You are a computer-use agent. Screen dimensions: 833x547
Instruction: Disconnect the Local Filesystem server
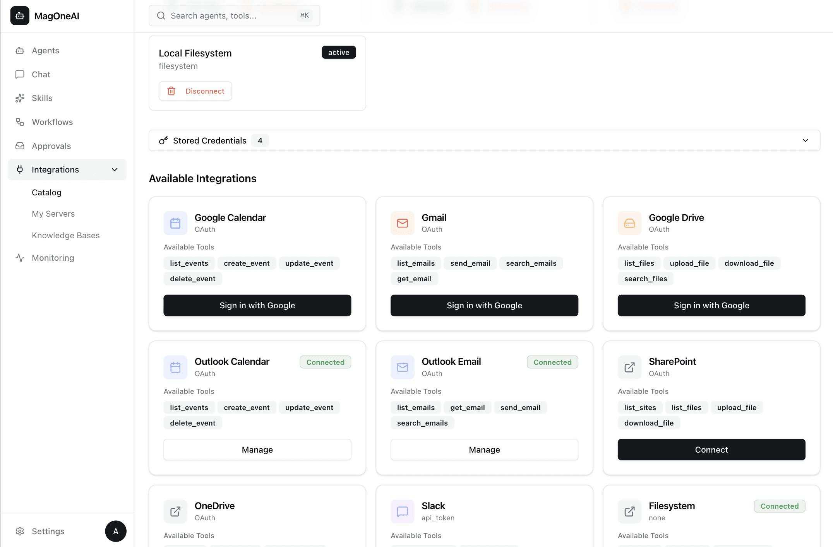195,91
